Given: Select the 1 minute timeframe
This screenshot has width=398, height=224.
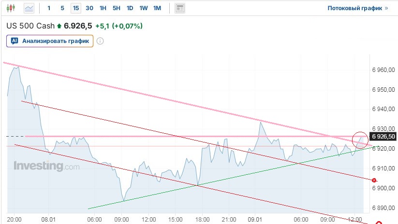Looking at the screenshot, I should coord(49,8).
